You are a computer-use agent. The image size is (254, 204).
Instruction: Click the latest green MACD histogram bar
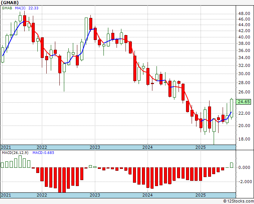click(x=232, y=165)
